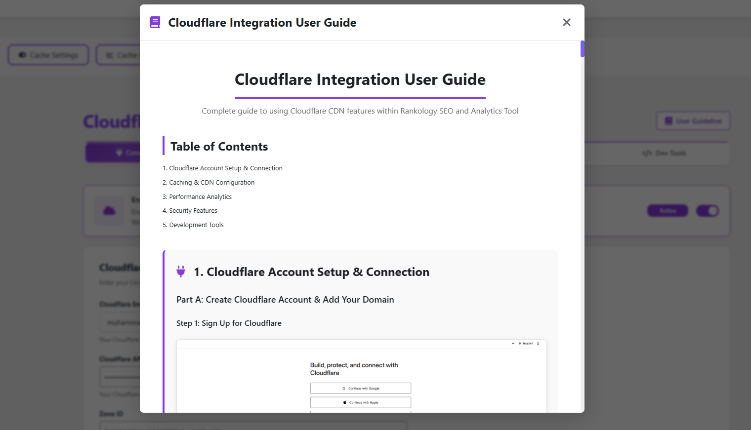Click the 'Table of Contents' heading

pos(219,147)
